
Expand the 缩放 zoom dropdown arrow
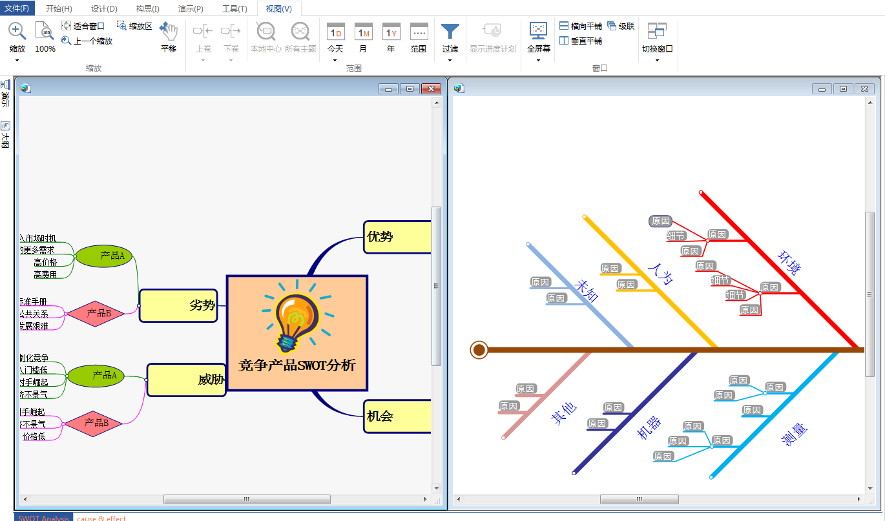click(17, 60)
